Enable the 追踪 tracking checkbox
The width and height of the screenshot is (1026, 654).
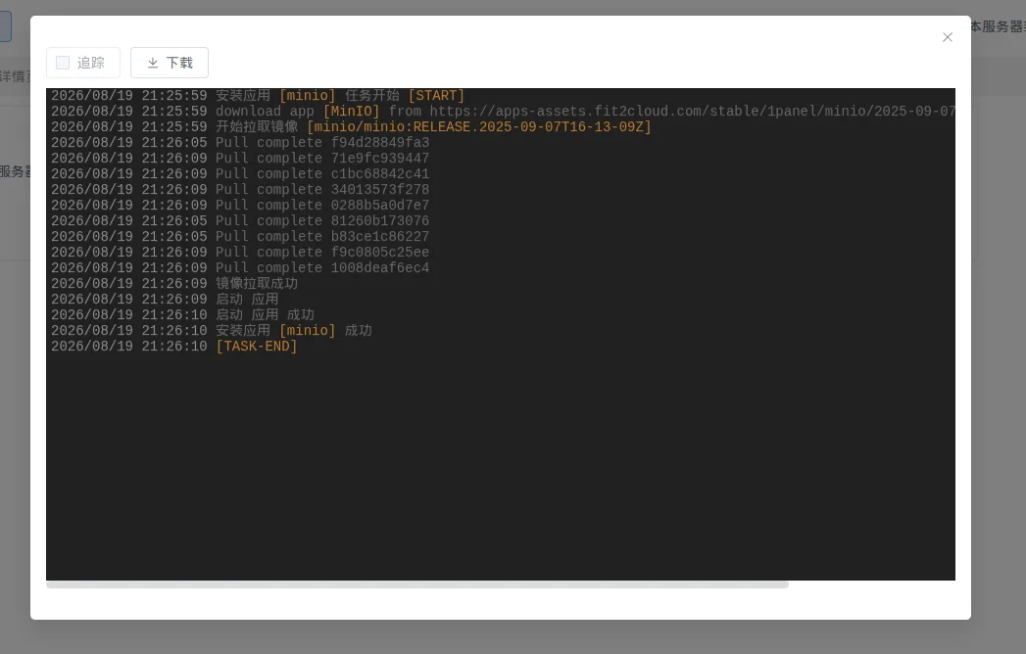pyautogui.click(x=63, y=63)
